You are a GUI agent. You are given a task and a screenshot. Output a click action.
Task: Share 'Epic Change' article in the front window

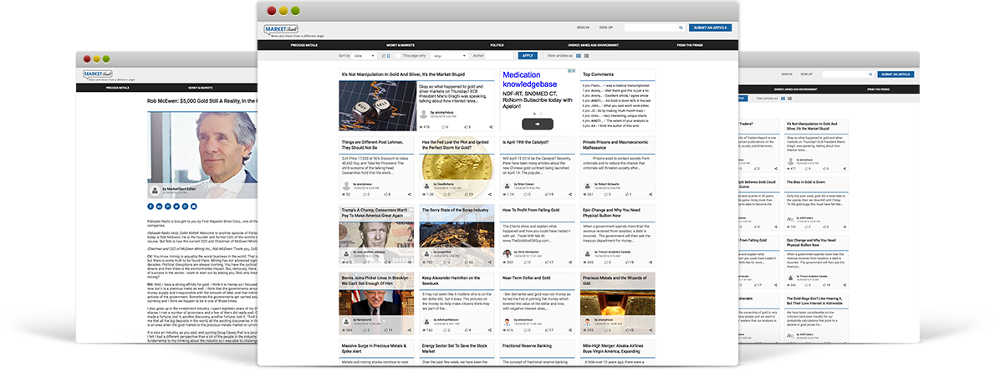651,262
